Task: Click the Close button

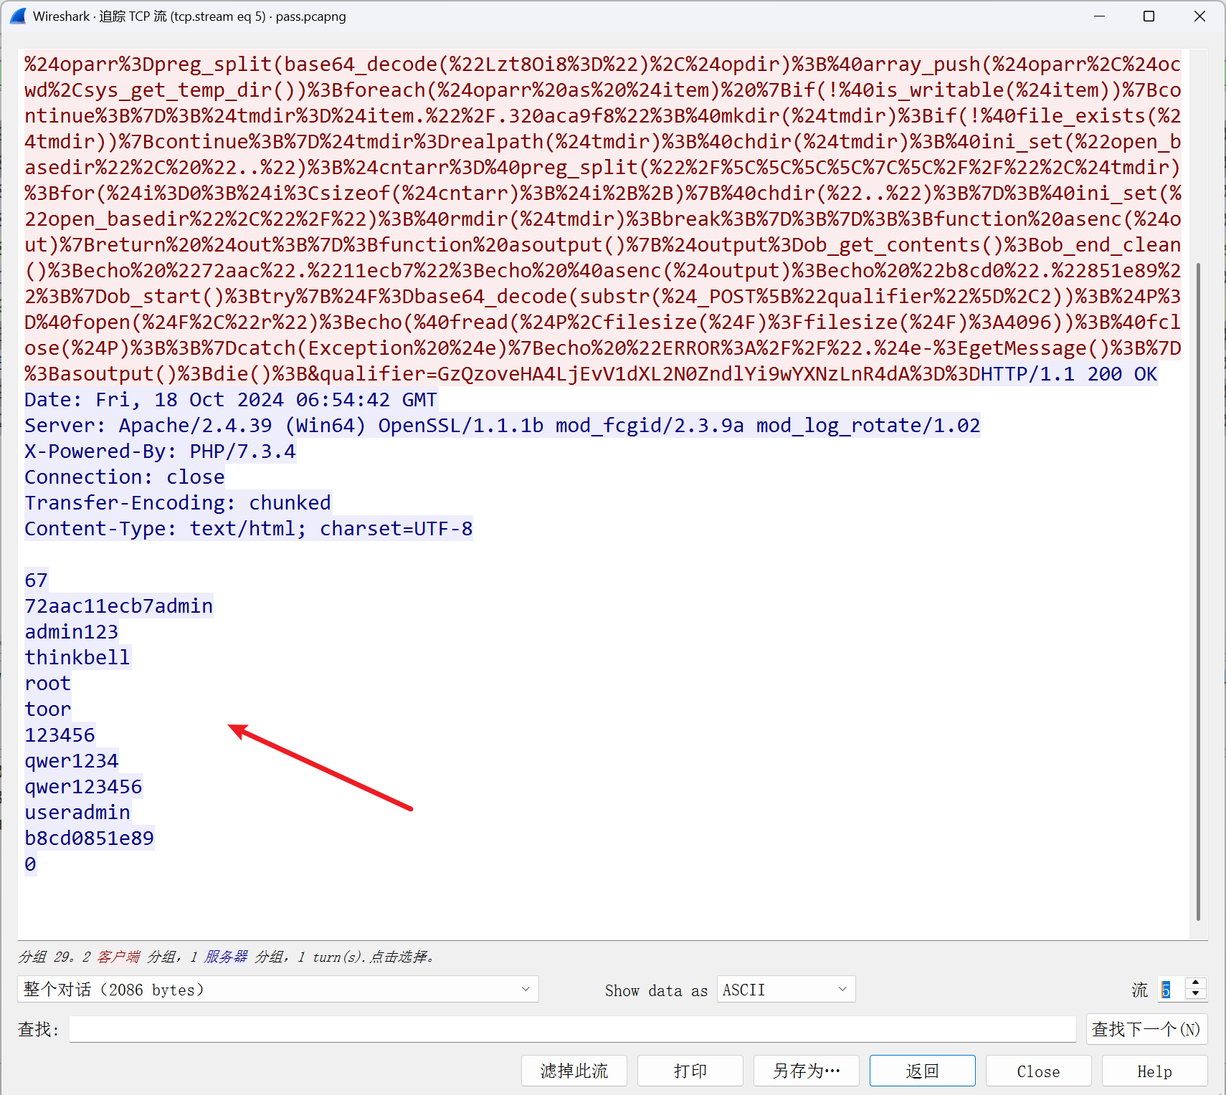Action: click(x=1038, y=1071)
